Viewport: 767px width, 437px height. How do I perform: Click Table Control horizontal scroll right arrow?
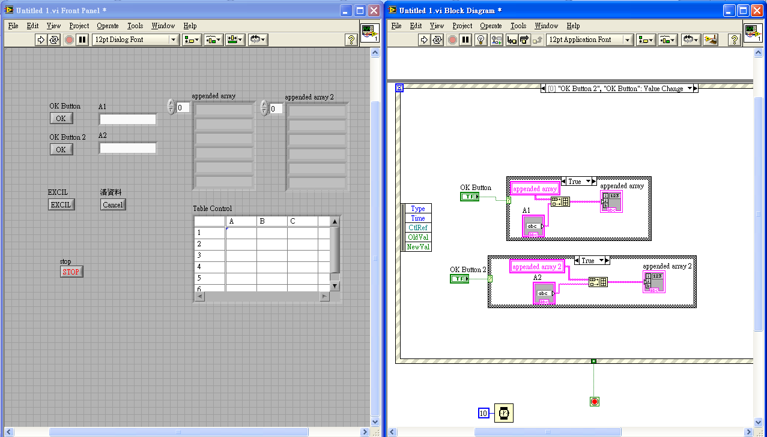point(325,296)
